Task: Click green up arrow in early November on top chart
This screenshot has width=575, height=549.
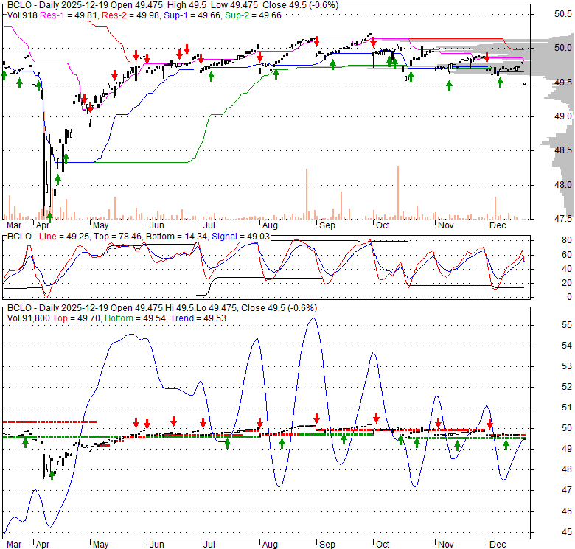Action: (449, 85)
